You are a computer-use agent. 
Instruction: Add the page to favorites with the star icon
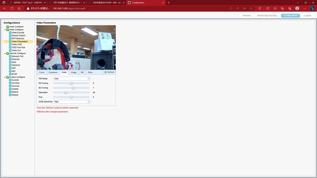[251, 8]
